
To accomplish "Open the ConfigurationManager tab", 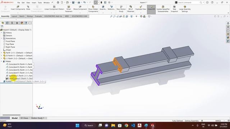I will 12,23.
